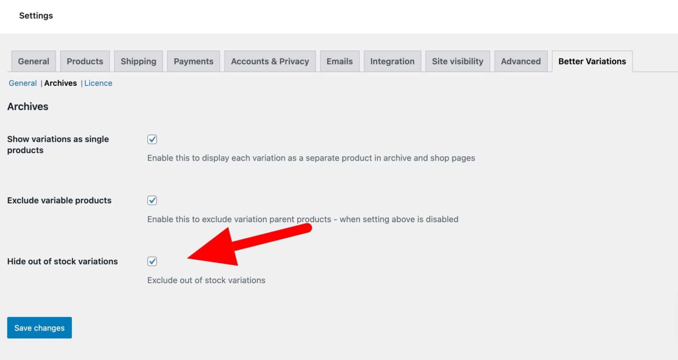Switch to the Products tab
The width and height of the screenshot is (678, 360).
(85, 61)
